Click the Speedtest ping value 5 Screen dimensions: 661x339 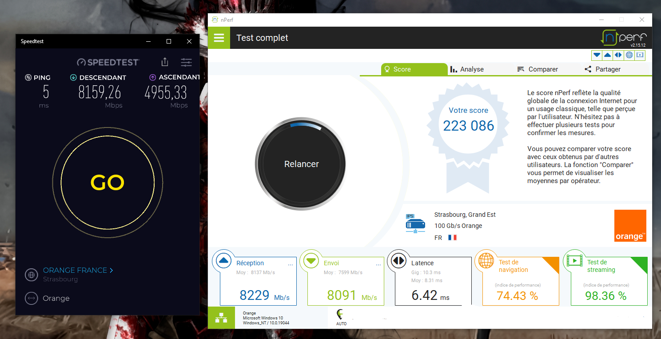(x=46, y=92)
